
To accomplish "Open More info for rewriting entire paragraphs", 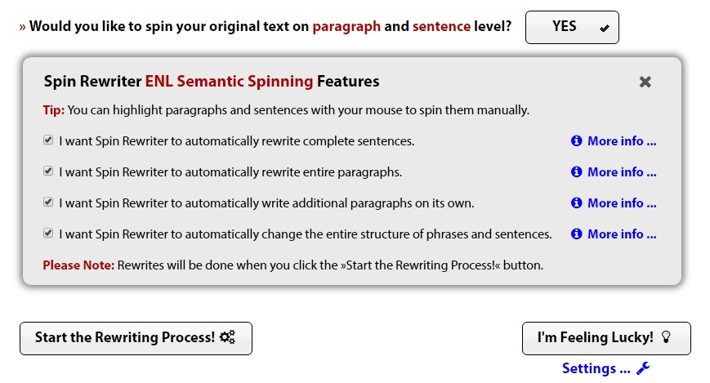I will click(x=622, y=172).
